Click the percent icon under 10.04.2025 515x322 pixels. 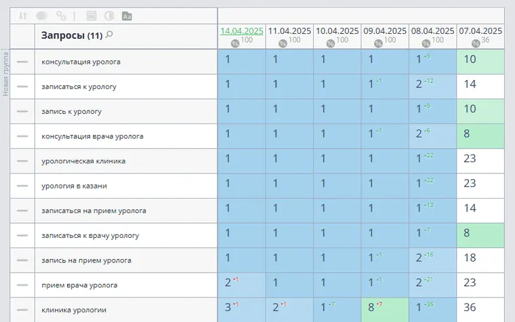pos(331,43)
